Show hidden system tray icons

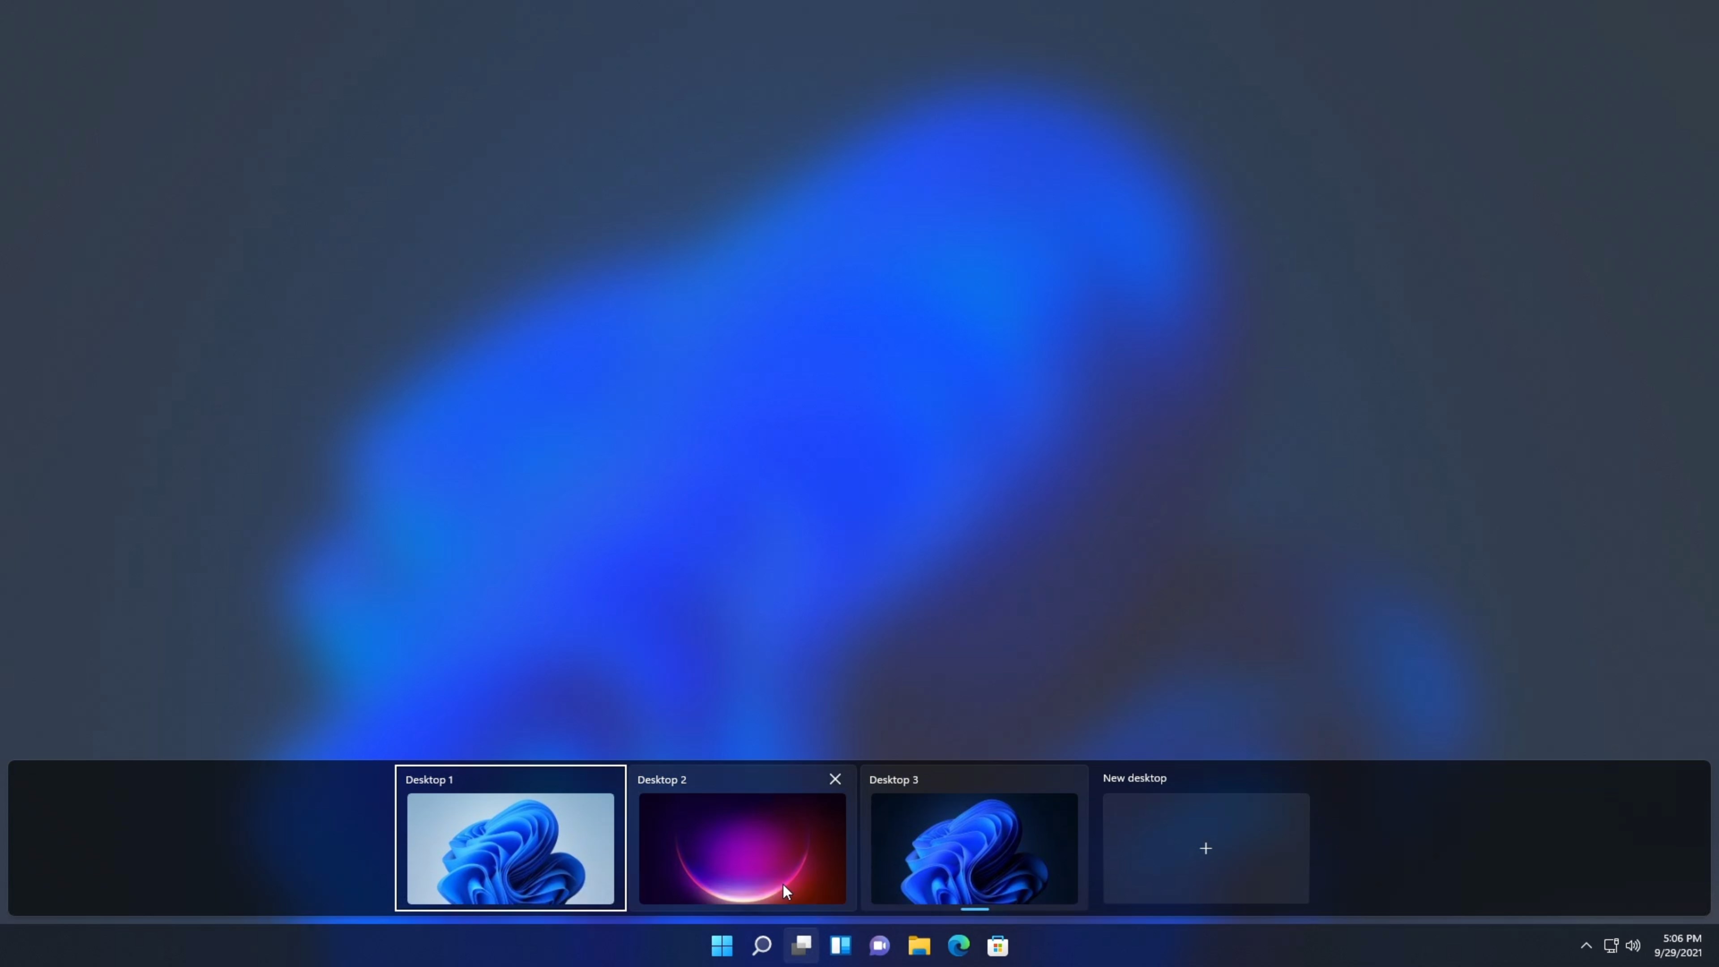click(1586, 946)
